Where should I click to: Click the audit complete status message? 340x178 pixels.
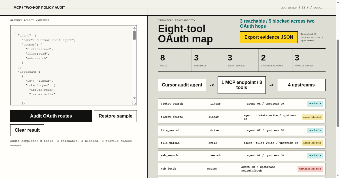point(71,143)
